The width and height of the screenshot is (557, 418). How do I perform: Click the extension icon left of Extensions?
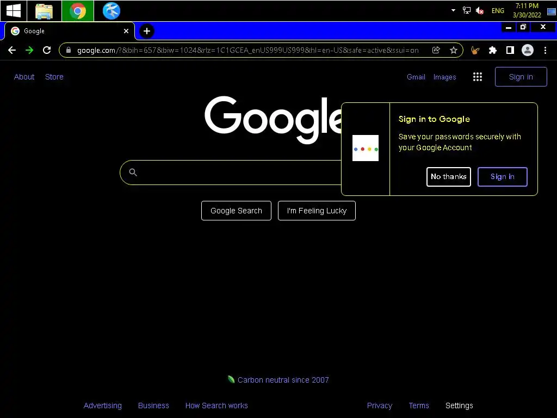(475, 50)
